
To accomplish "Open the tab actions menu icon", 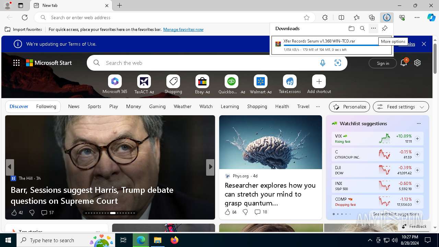I will pos(21,5).
